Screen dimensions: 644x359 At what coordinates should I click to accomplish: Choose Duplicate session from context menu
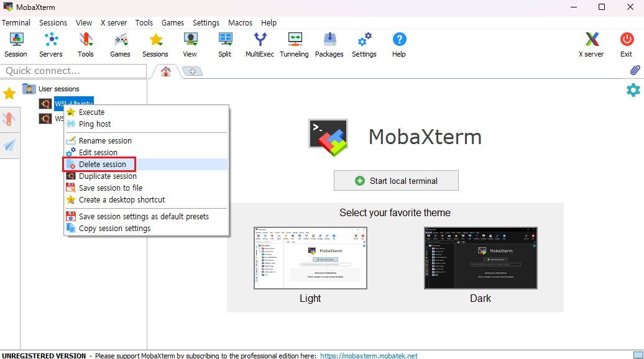coord(146,176)
